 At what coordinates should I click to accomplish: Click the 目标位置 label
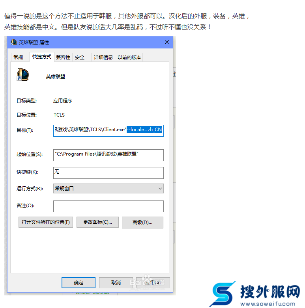(26, 115)
